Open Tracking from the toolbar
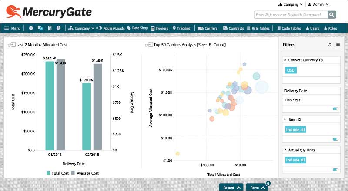348x191 pixels. pyautogui.click(x=181, y=28)
